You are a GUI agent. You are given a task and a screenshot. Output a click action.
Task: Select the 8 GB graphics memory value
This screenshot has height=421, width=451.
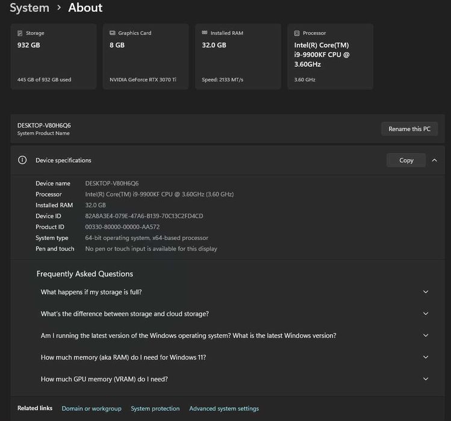[117, 45]
